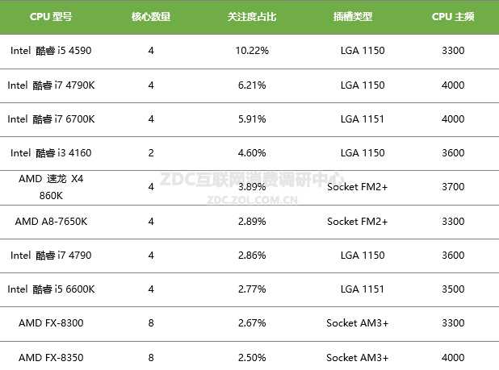Select the AMD 速龙 X4 860K cell
Viewport: 499px width, 370px height.
click(51, 187)
